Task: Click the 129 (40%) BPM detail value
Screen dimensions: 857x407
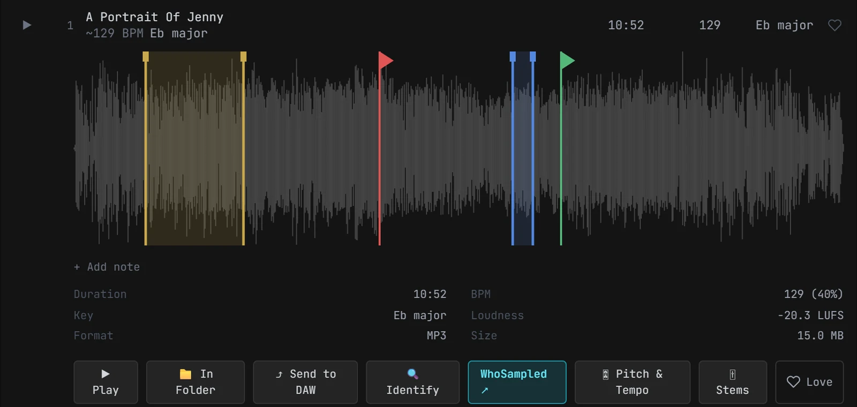Action: (x=814, y=294)
